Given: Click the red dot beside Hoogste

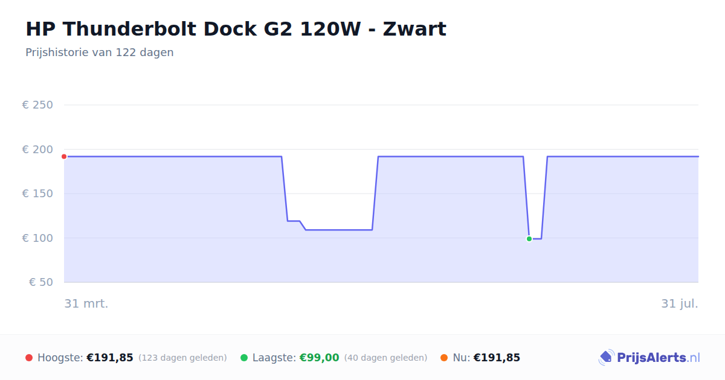Looking at the screenshot, I should 29,358.
